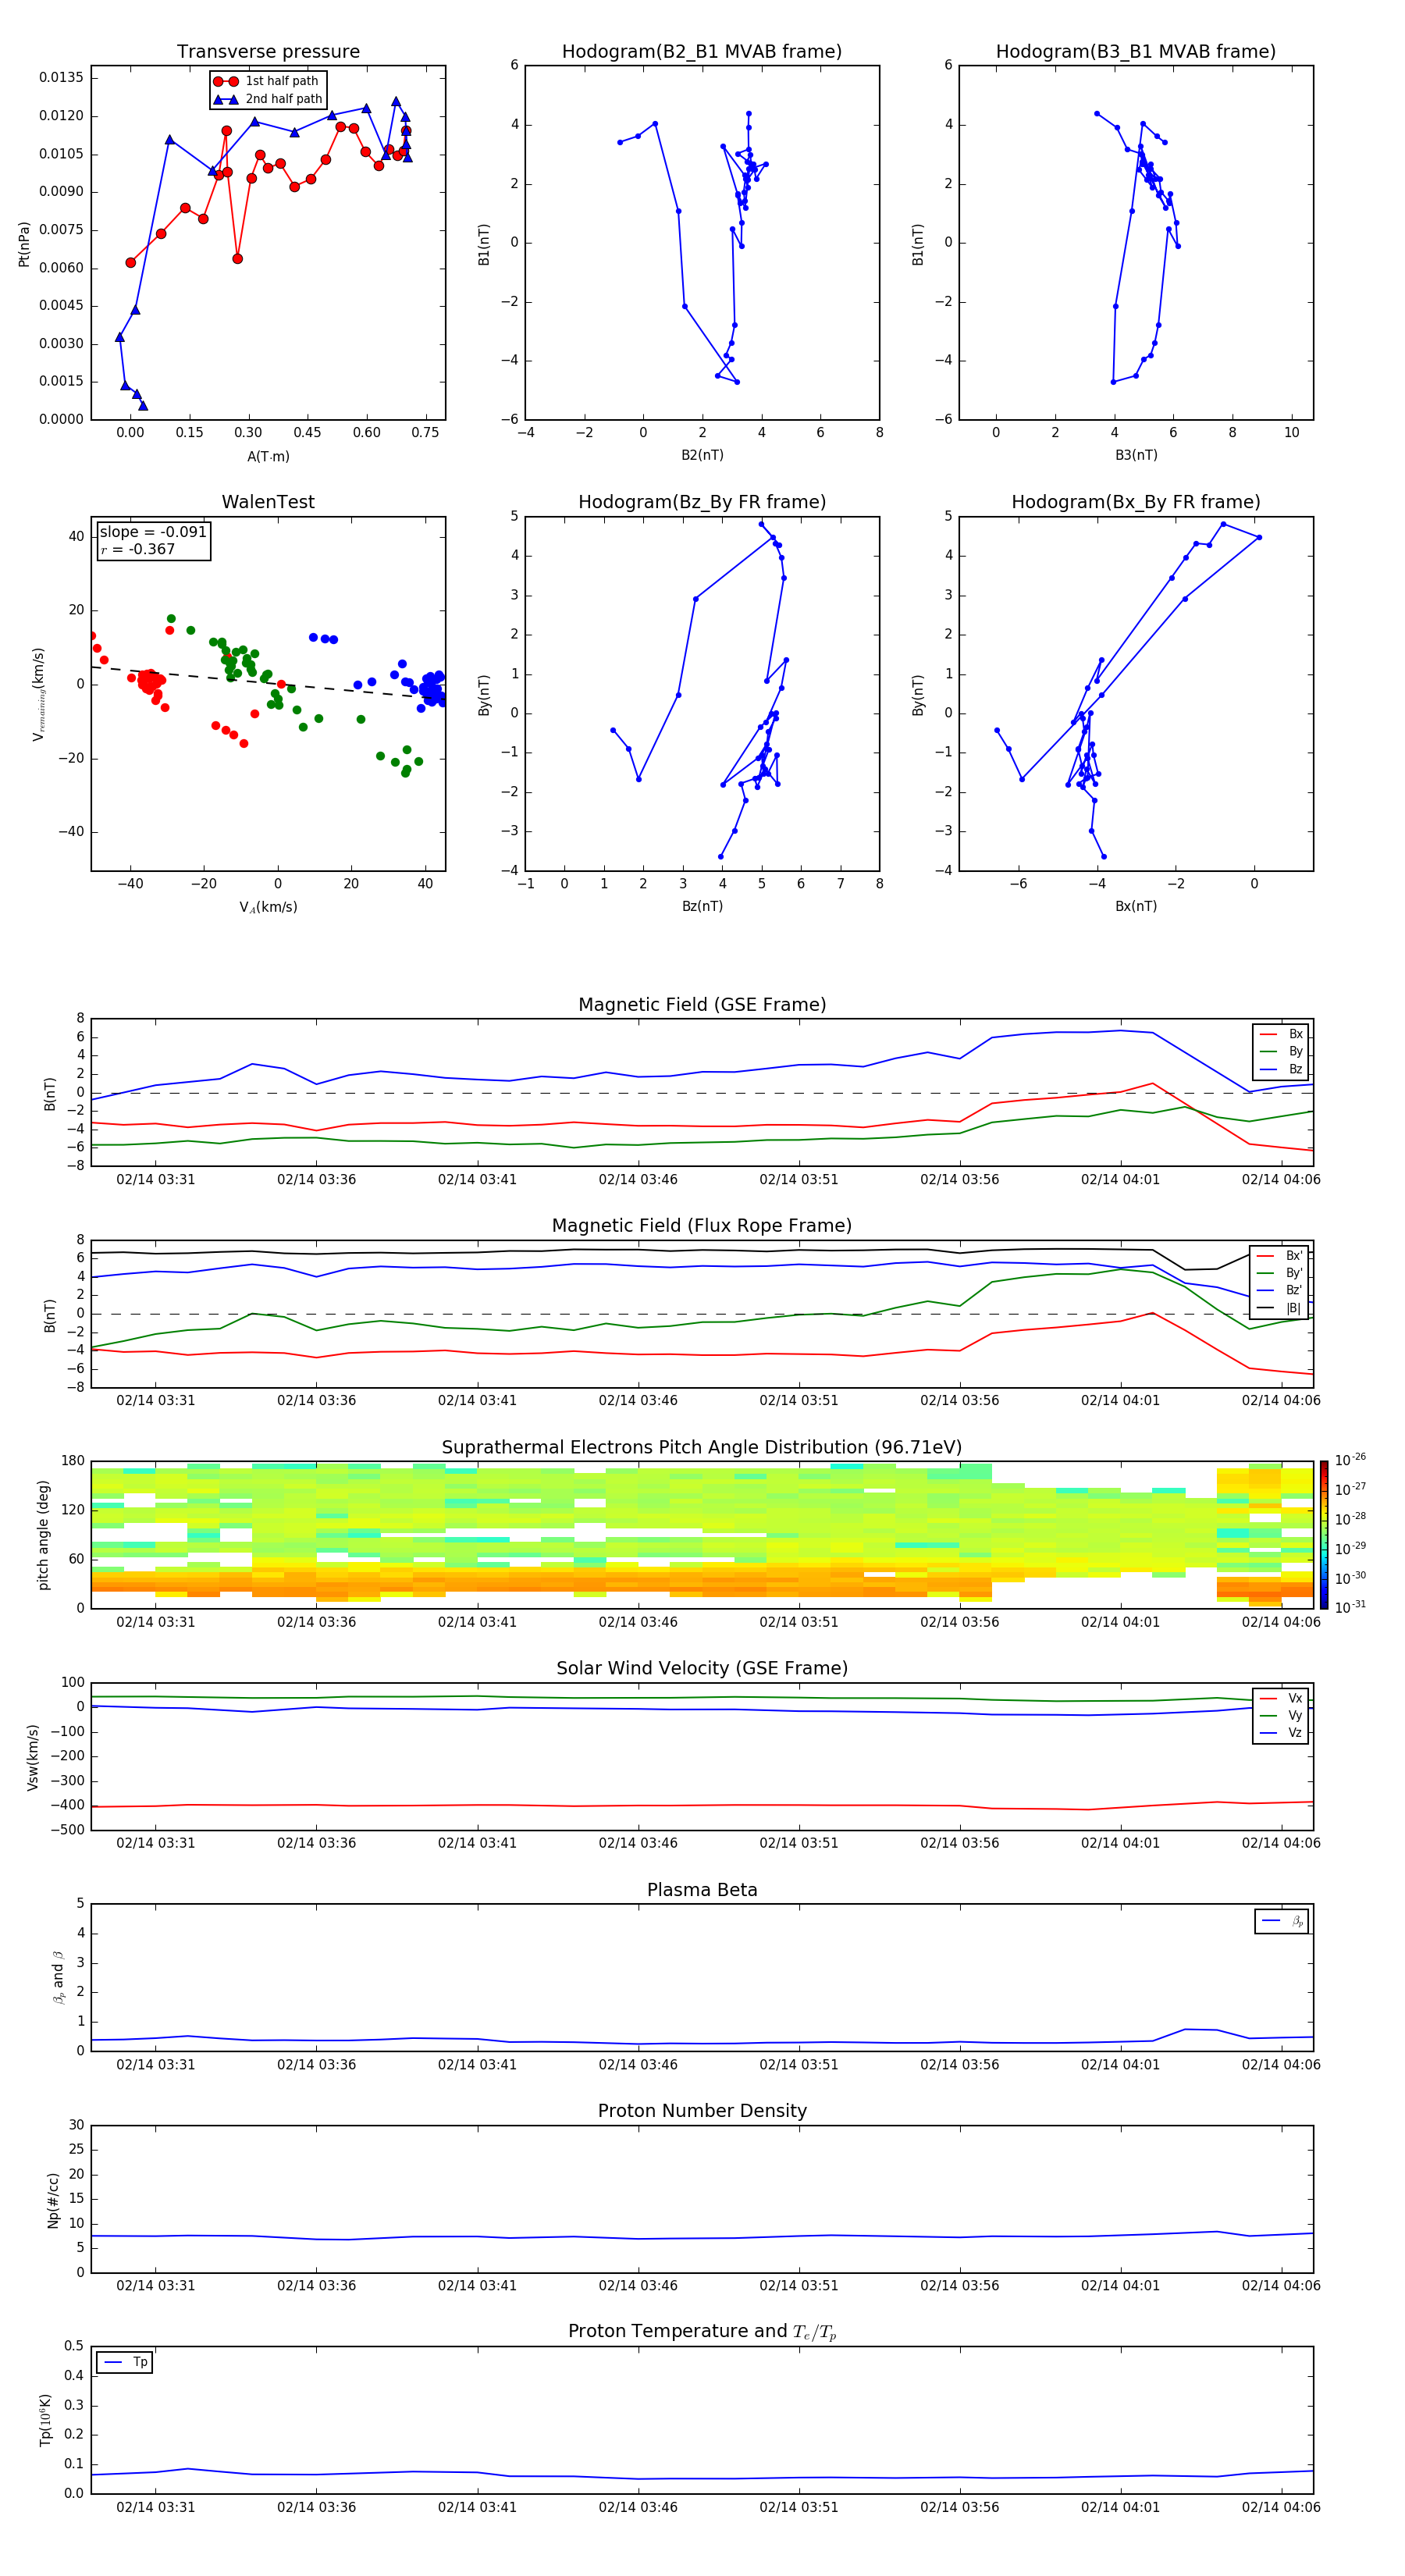Click Vx legend entry in velocity plot
This screenshot has height=2576, width=1405.
[x=1282, y=1698]
